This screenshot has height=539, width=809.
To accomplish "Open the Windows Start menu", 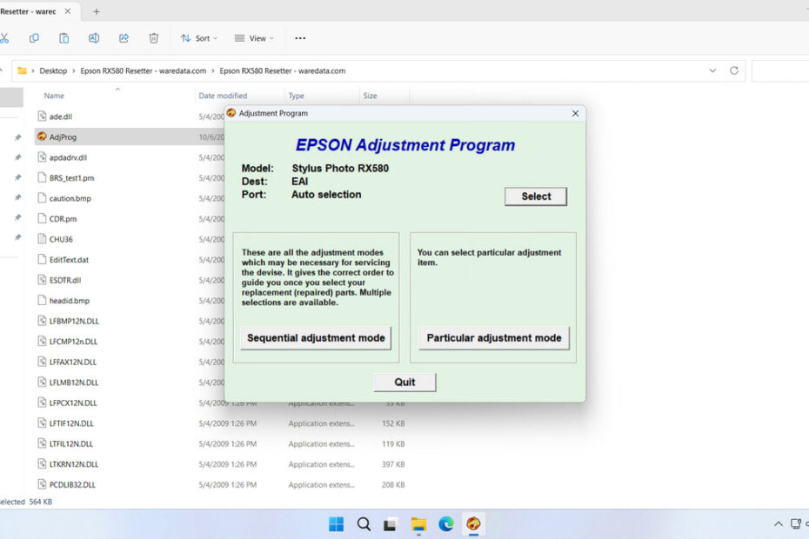I will coord(337,524).
